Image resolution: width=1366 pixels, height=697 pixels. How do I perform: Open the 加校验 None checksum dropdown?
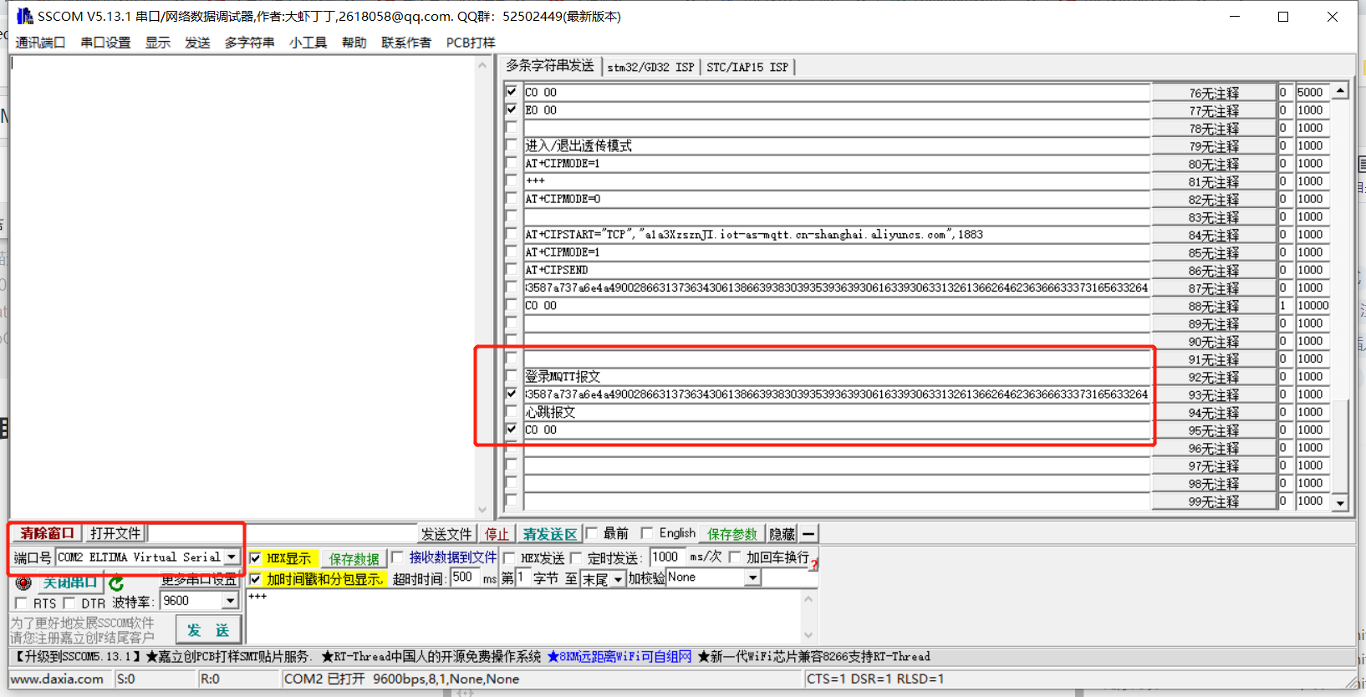coord(752,577)
